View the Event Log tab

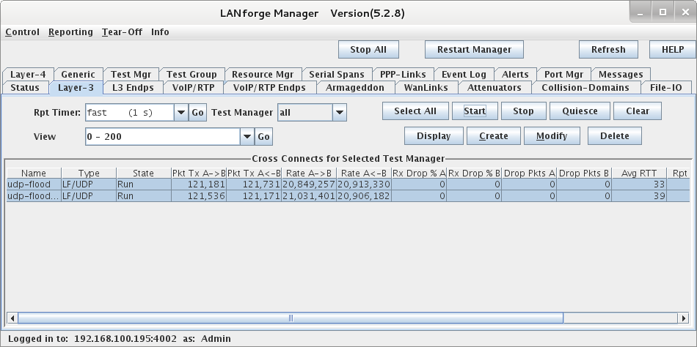(x=464, y=74)
